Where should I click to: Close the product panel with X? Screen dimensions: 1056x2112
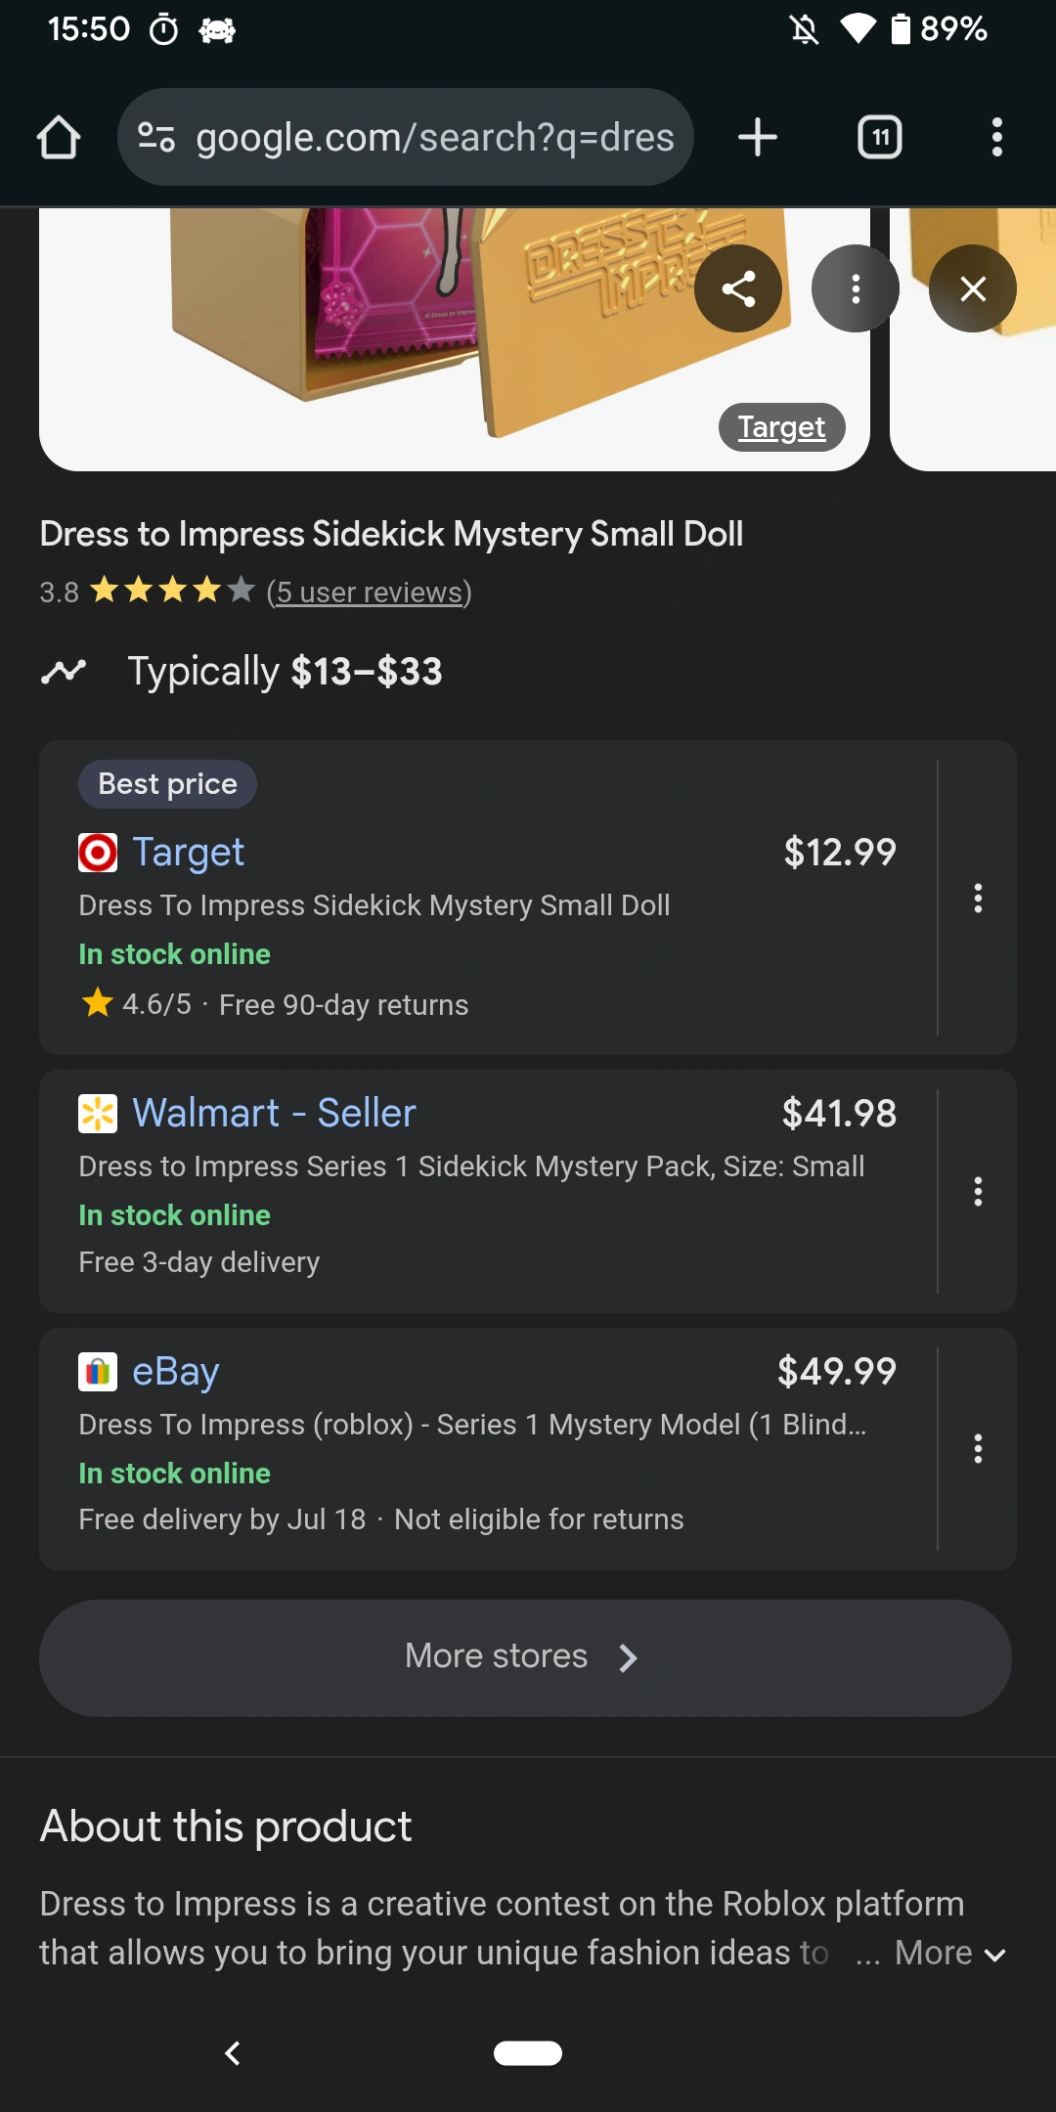tap(973, 288)
